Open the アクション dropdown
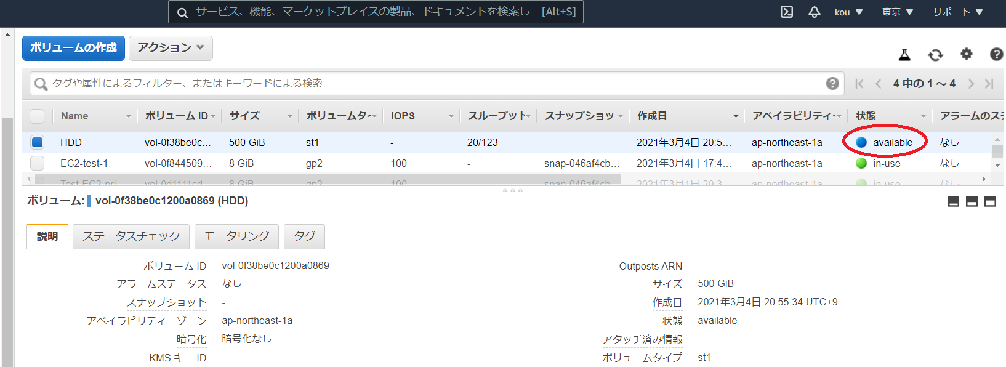 (171, 48)
